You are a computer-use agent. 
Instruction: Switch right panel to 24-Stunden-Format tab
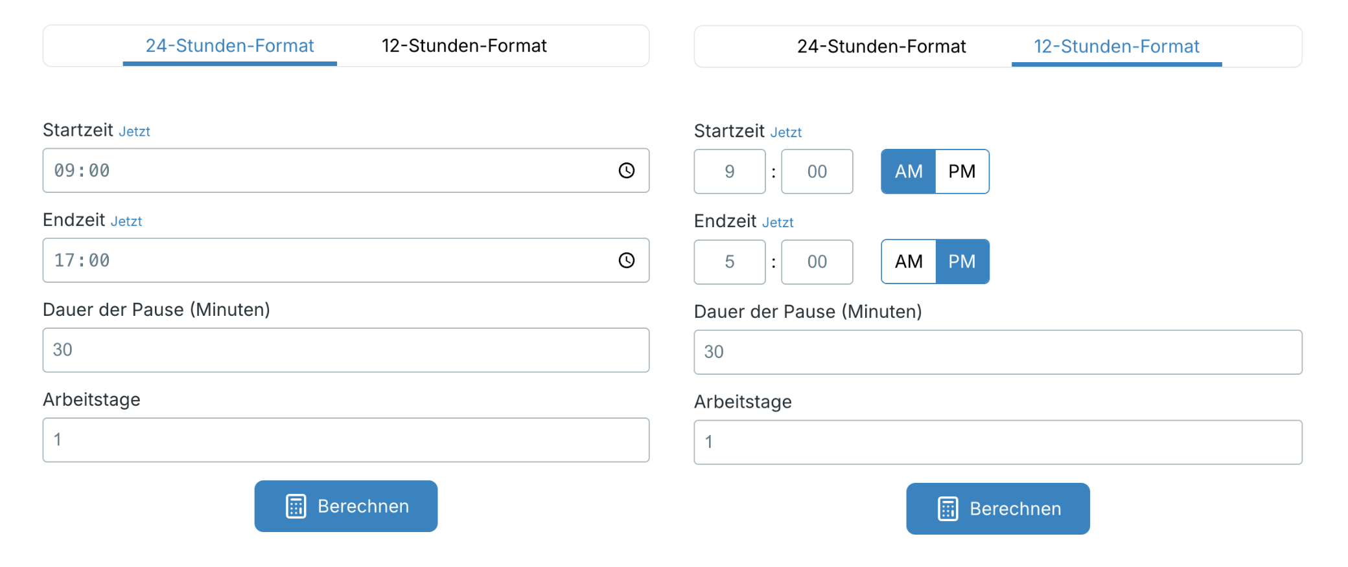pyautogui.click(x=882, y=46)
